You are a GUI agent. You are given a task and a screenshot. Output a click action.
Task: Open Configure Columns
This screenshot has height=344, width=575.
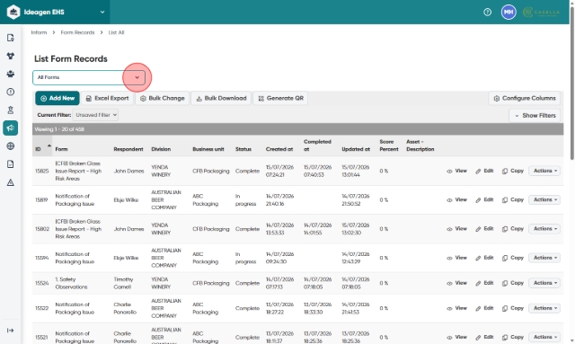(525, 98)
